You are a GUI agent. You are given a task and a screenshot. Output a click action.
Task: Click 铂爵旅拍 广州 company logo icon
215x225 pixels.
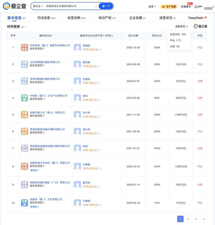pyautogui.click(x=24, y=185)
